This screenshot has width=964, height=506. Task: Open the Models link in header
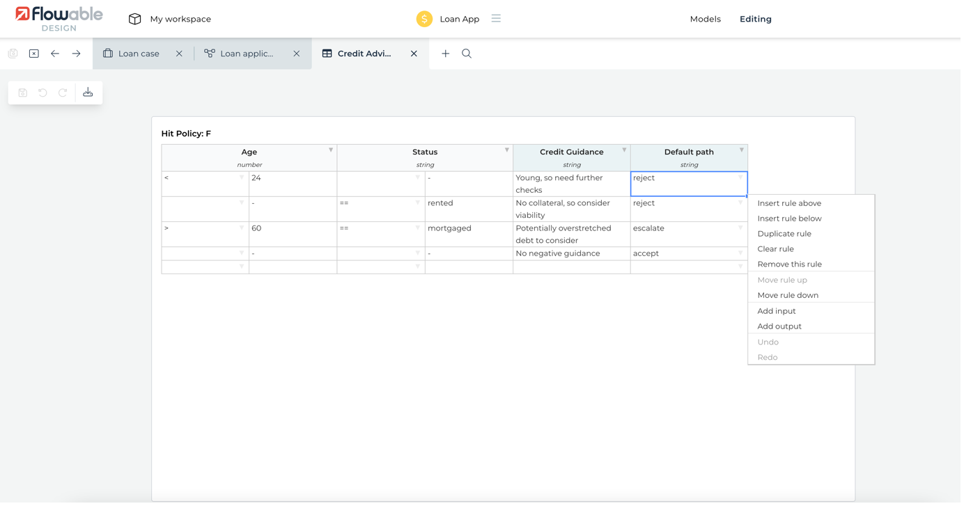(x=705, y=19)
